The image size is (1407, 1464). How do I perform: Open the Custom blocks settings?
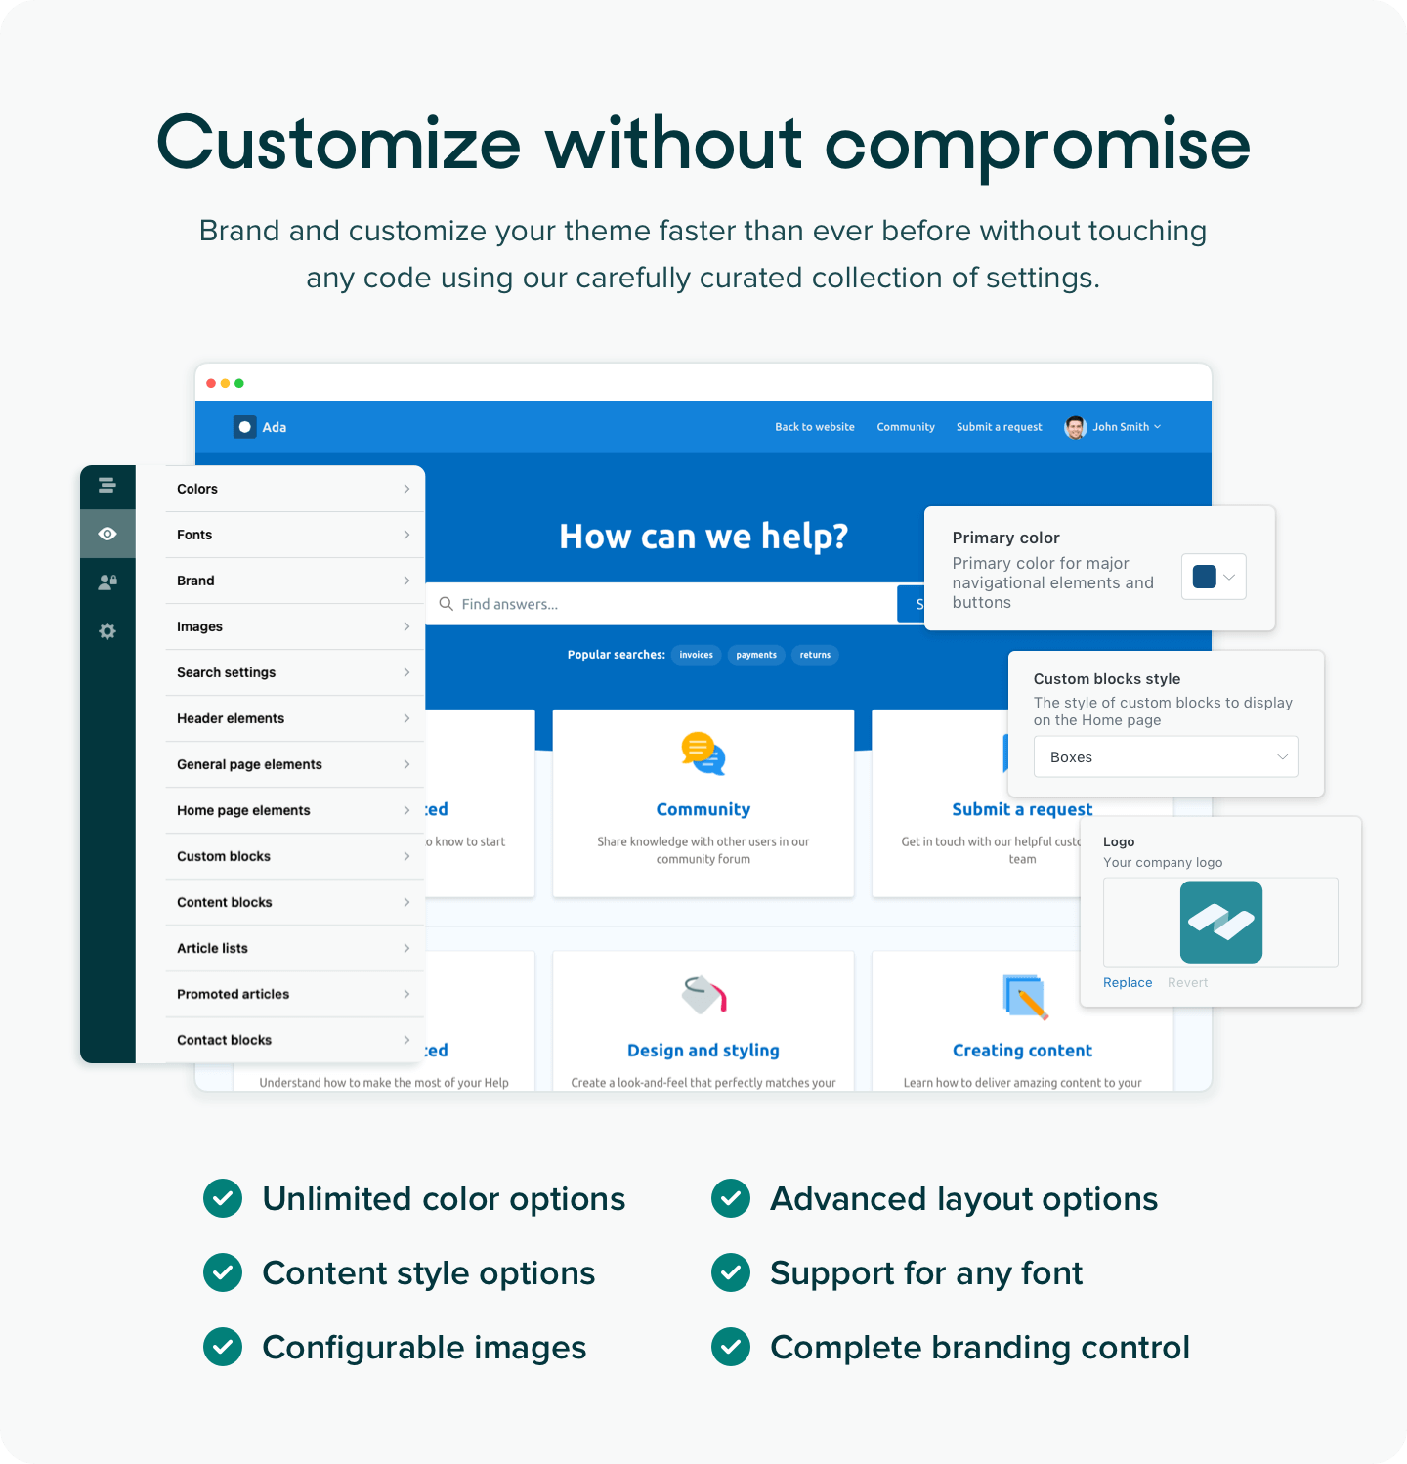(295, 856)
